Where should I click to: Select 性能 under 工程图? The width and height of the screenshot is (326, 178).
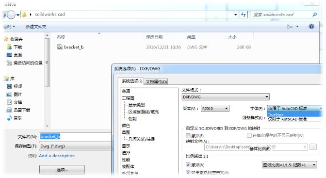tap(132, 119)
